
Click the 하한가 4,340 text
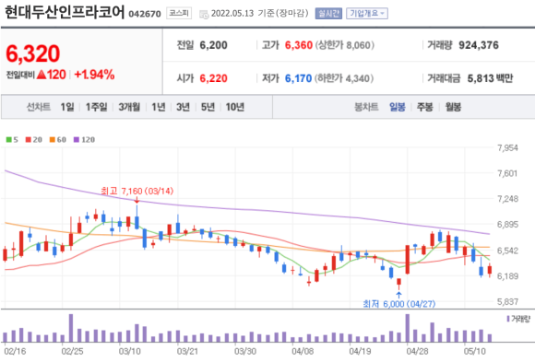click(x=344, y=78)
